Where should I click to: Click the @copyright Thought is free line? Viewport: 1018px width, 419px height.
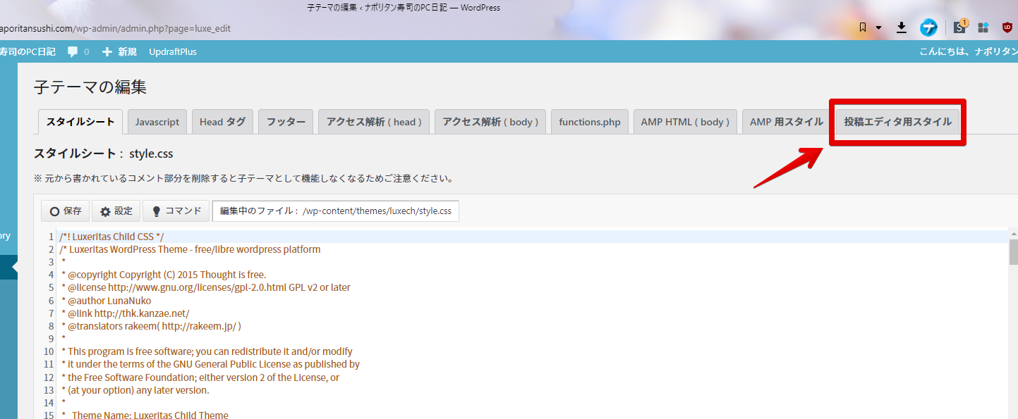(164, 275)
